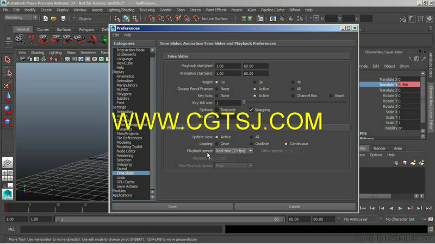The height and width of the screenshot is (244, 435).
Task: Click the Translate Y value field
Action: click(409, 85)
